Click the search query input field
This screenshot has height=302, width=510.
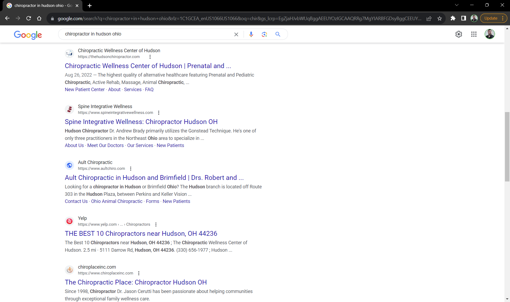coord(146,34)
